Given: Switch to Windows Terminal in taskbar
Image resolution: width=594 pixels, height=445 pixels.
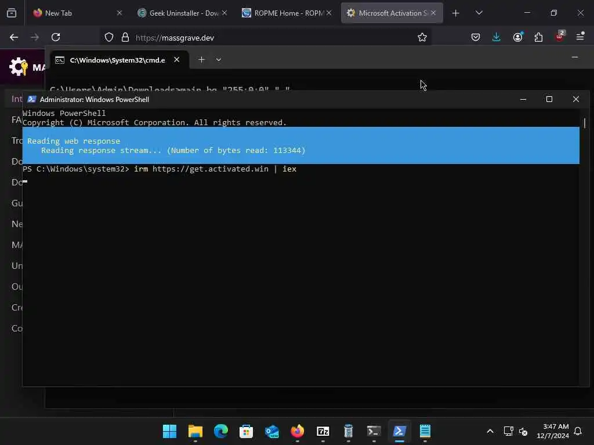Looking at the screenshot, I should [x=374, y=431].
